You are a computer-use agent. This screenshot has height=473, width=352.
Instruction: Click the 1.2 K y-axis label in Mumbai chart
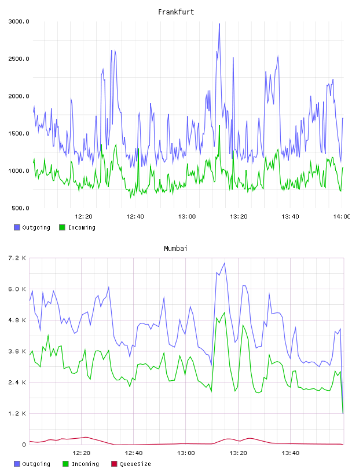click(x=17, y=413)
